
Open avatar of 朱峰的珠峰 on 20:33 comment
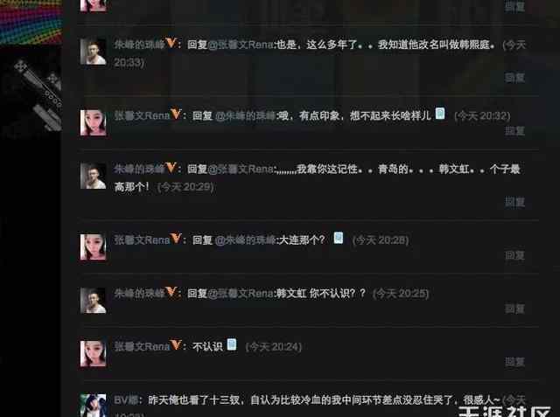click(94, 52)
